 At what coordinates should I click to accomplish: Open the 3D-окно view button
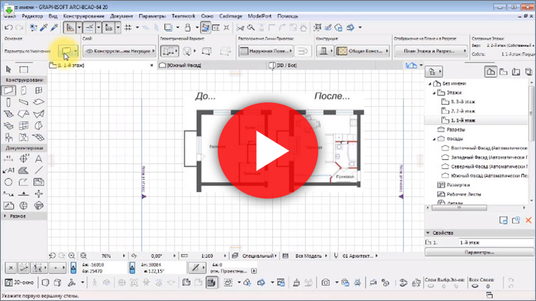(x=18, y=283)
